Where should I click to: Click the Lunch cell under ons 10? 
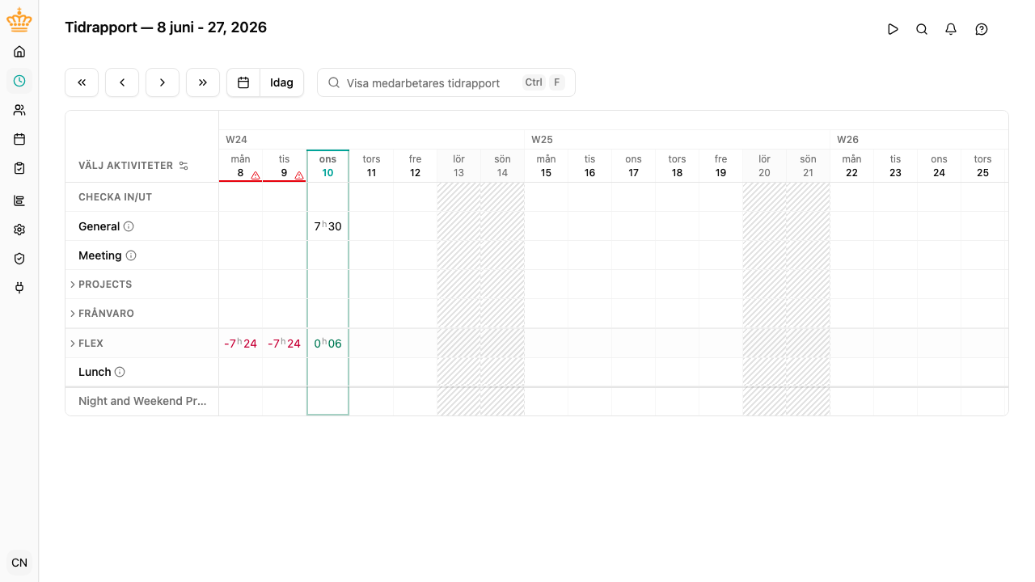(327, 372)
